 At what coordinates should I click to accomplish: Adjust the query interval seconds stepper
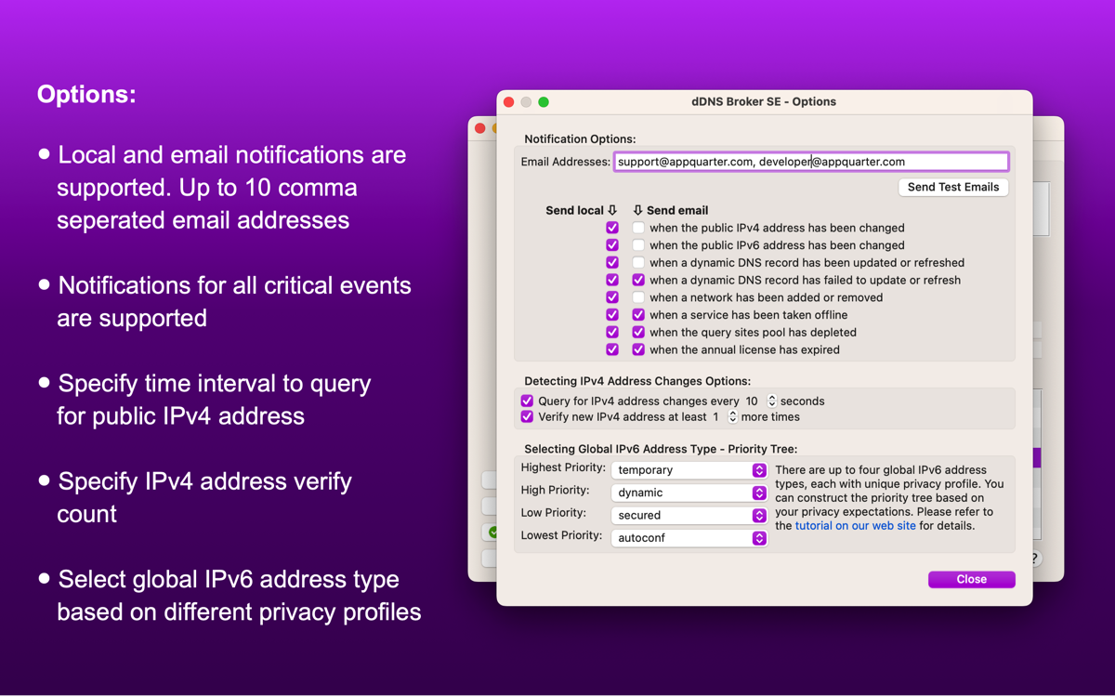771,401
